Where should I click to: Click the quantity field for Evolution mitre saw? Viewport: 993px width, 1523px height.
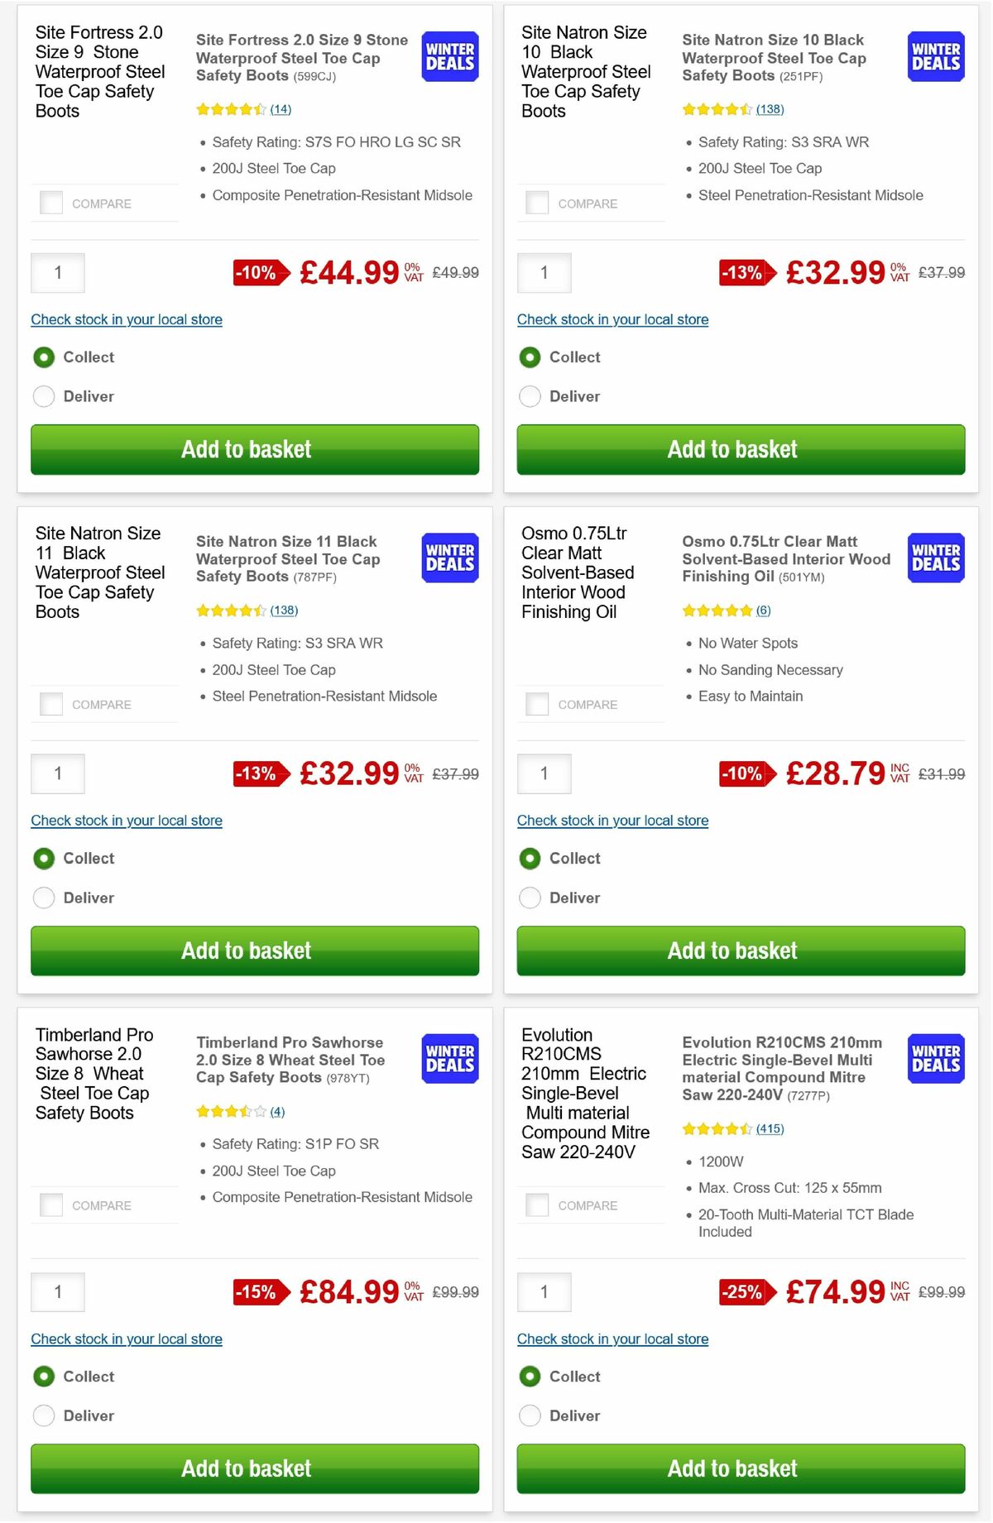click(x=544, y=1291)
